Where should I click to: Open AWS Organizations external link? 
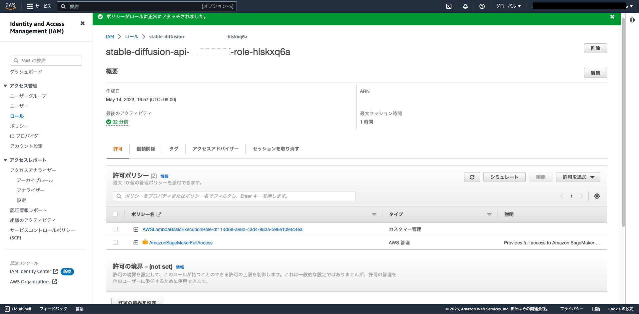pyautogui.click(x=33, y=282)
